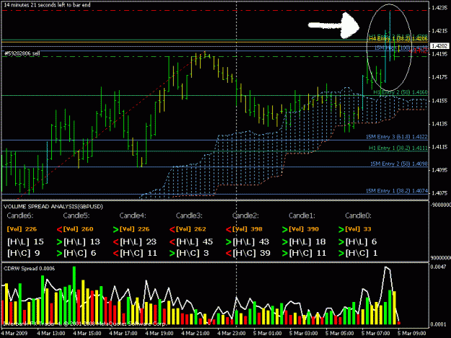This screenshot has width=451, height=338.
Task: Click the 'Candle2:' column heading
Action: click(245, 215)
